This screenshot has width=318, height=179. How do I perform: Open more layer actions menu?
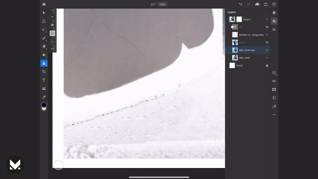pyautogui.click(x=274, y=115)
